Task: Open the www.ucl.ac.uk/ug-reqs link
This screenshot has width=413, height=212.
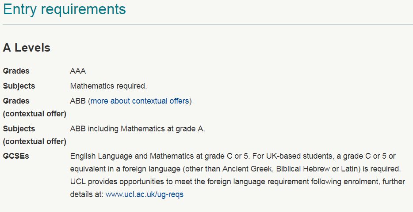Action: coord(144,194)
